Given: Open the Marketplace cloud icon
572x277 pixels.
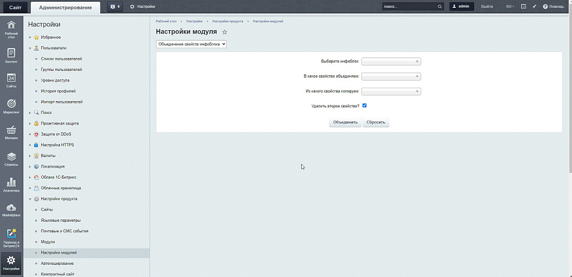Looking at the screenshot, I should (11, 210).
